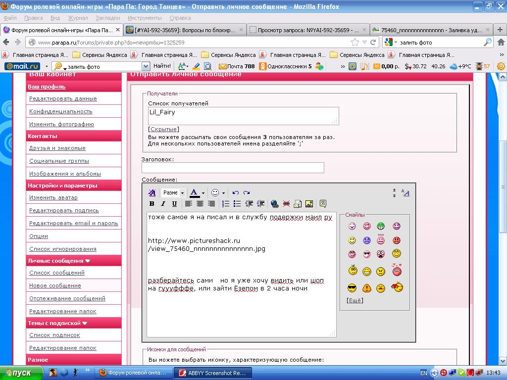Switch to ABBYY Screenshot Reader in taskbar

click(x=212, y=373)
